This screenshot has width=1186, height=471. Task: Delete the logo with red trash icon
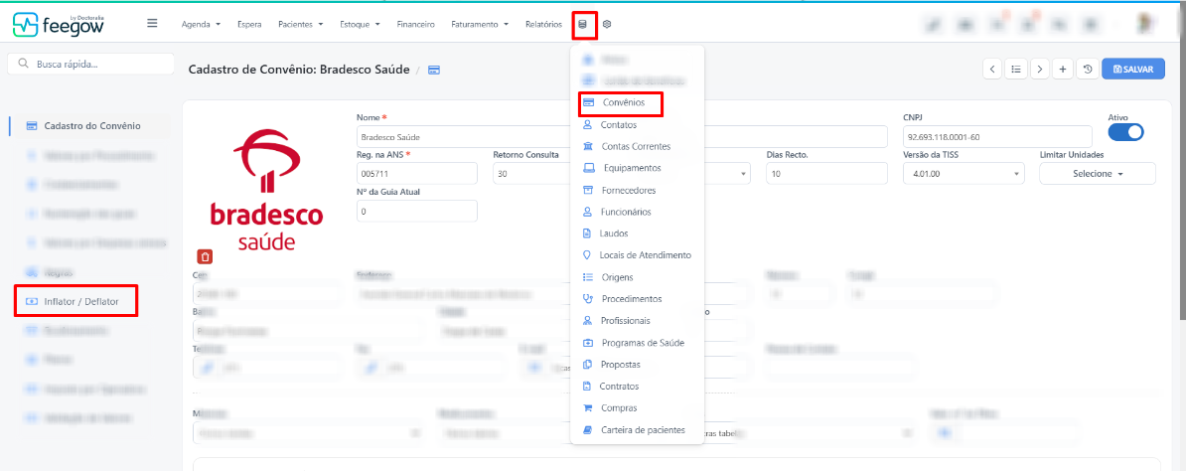pos(206,256)
